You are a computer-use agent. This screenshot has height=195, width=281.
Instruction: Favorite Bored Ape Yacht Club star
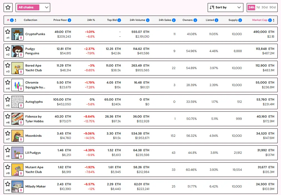click(x=8, y=65)
